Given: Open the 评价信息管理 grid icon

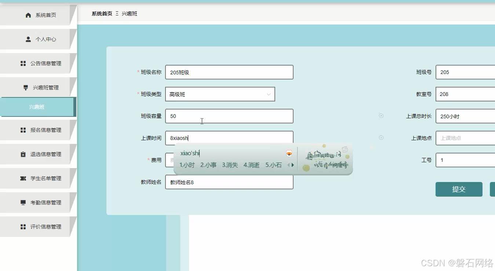Looking at the screenshot, I should 24,226.
